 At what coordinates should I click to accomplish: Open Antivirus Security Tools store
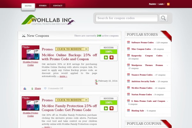(143, 82)
